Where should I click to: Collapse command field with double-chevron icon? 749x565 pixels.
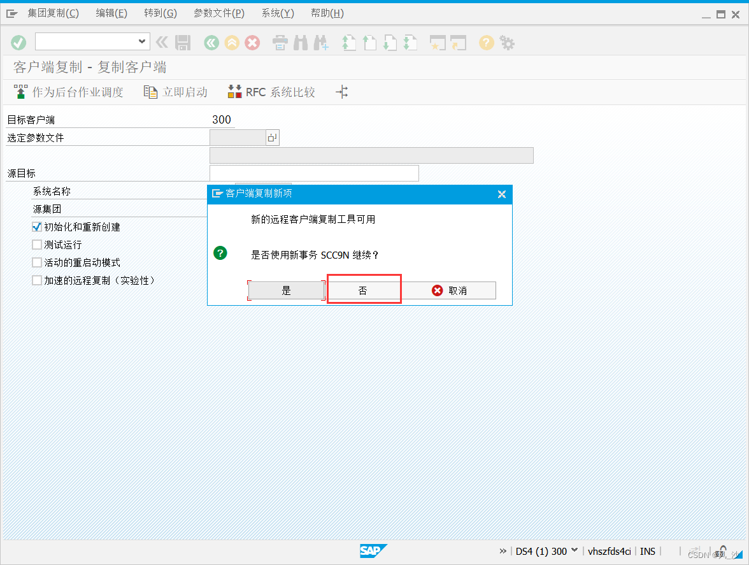[x=162, y=43]
